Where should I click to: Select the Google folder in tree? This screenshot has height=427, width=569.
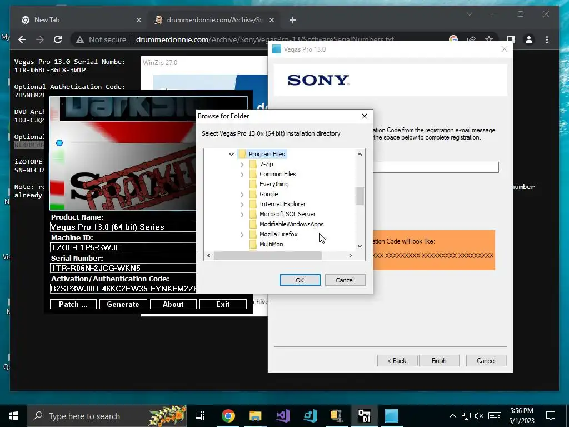click(268, 194)
